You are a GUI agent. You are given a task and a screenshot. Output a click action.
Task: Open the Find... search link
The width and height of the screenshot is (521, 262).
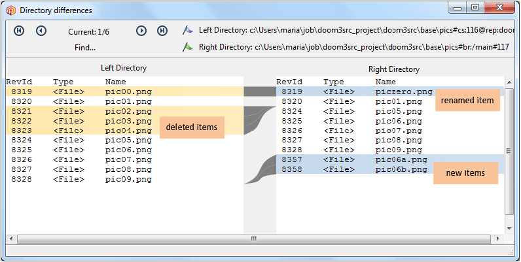click(85, 48)
